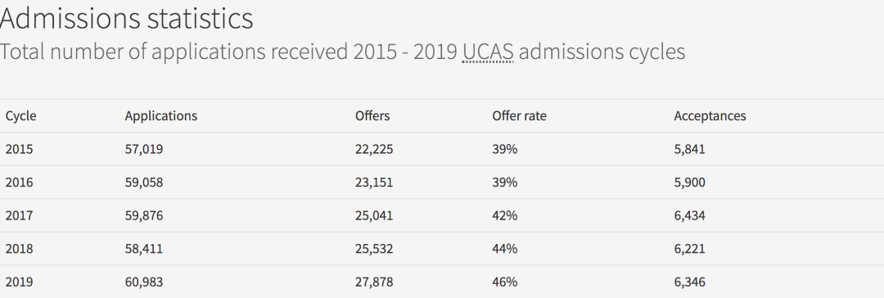Click the 2017 cycle row label
This screenshot has width=884, height=298.
coord(19,215)
